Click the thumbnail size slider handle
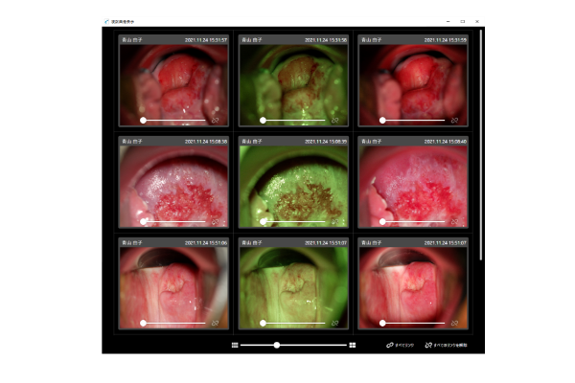Image resolution: width=575 pixels, height=383 pixels. 277,345
